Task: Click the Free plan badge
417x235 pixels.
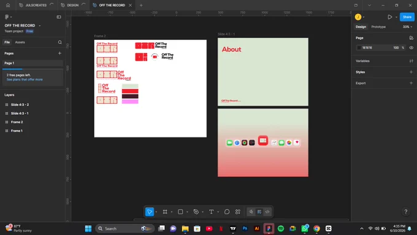Action: pyautogui.click(x=29, y=31)
